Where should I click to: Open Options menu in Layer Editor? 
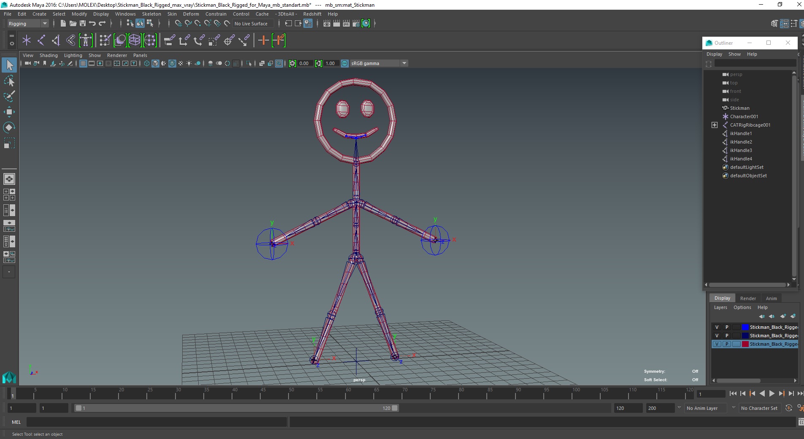tap(742, 307)
